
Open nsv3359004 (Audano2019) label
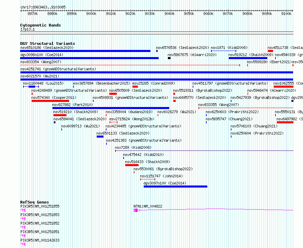pos(129,112)
